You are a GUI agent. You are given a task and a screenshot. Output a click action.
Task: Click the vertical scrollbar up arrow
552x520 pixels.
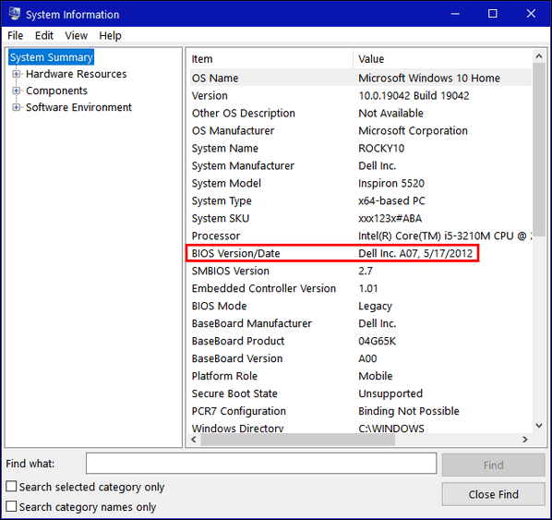pyautogui.click(x=539, y=56)
